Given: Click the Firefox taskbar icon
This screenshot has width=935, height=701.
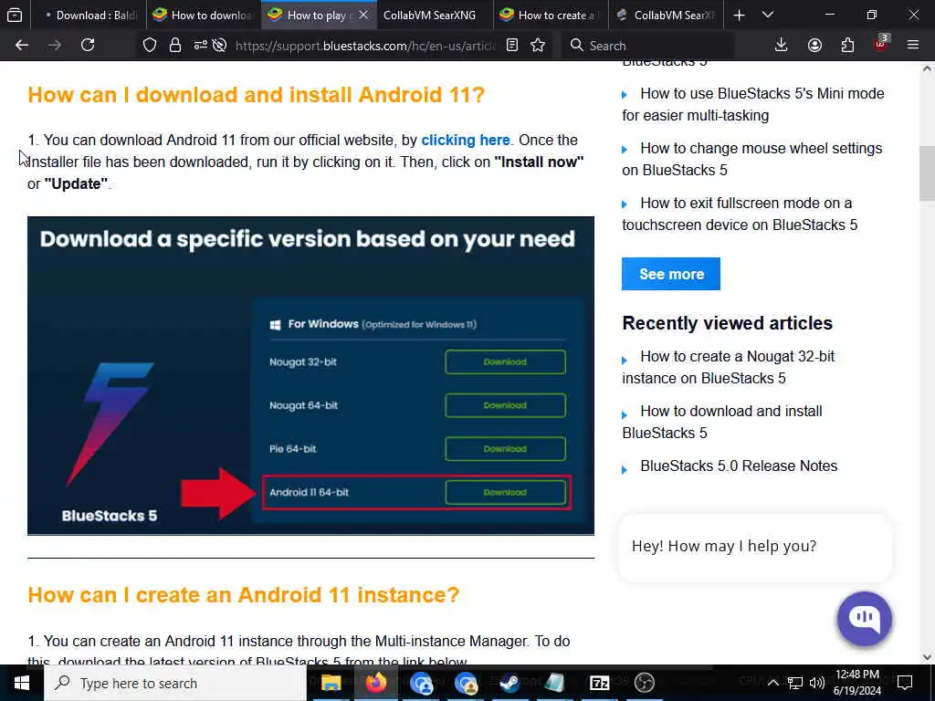Looking at the screenshot, I should (375, 683).
